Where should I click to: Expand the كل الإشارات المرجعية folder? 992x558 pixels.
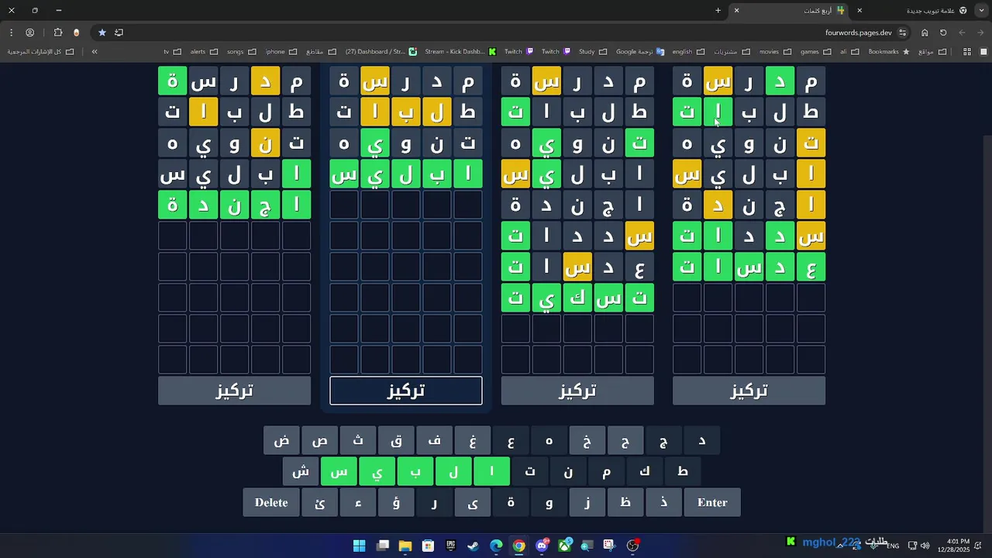pyautogui.click(x=40, y=52)
